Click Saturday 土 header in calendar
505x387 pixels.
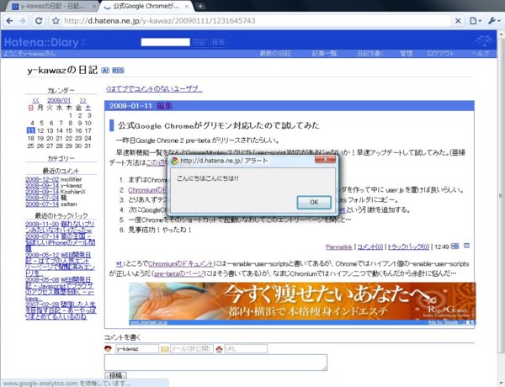(x=88, y=108)
